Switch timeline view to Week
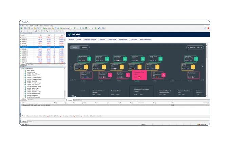 point(74,47)
